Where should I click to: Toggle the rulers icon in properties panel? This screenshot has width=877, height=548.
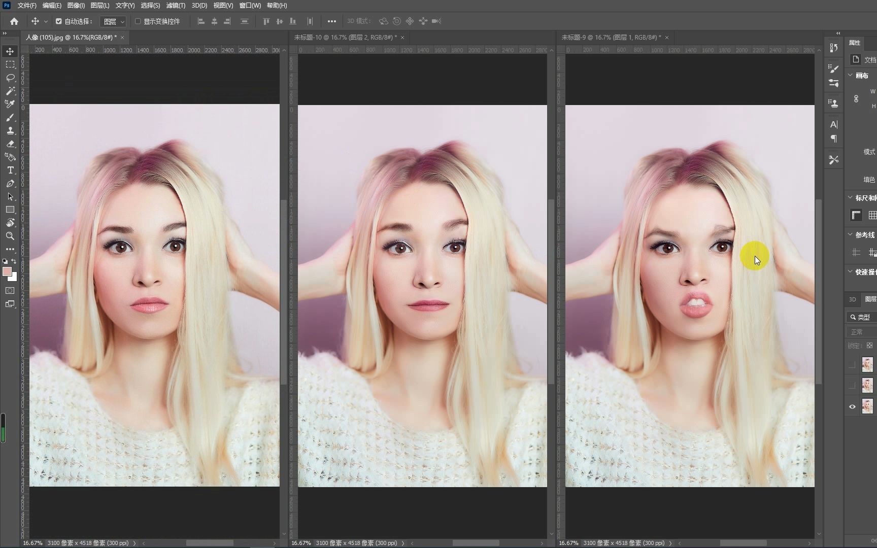tap(856, 215)
